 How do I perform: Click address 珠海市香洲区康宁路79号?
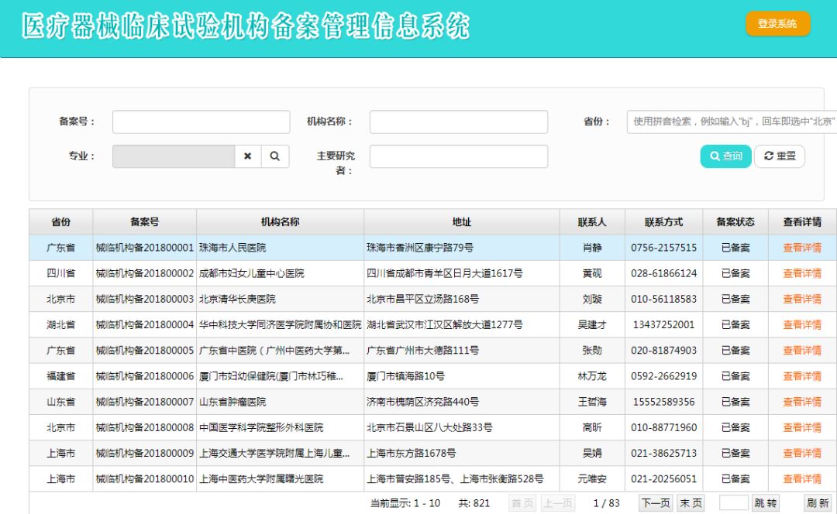[x=419, y=248]
